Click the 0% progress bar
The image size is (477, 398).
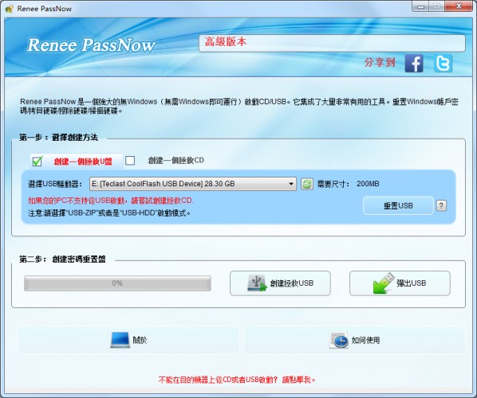[117, 283]
